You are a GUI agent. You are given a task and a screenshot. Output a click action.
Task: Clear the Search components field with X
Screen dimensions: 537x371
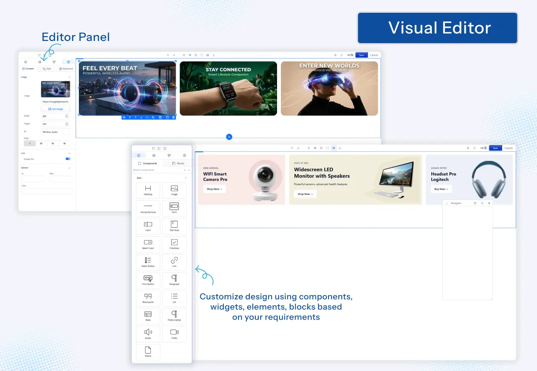(185, 170)
